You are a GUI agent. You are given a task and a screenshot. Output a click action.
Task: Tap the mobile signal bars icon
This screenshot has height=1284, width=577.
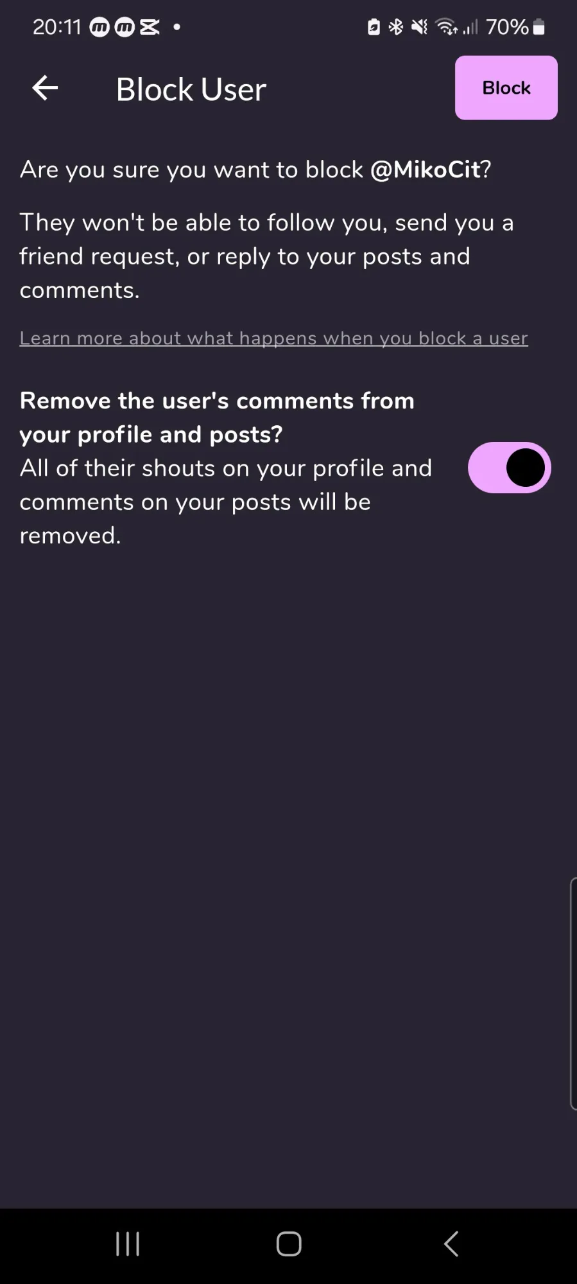[470, 27]
